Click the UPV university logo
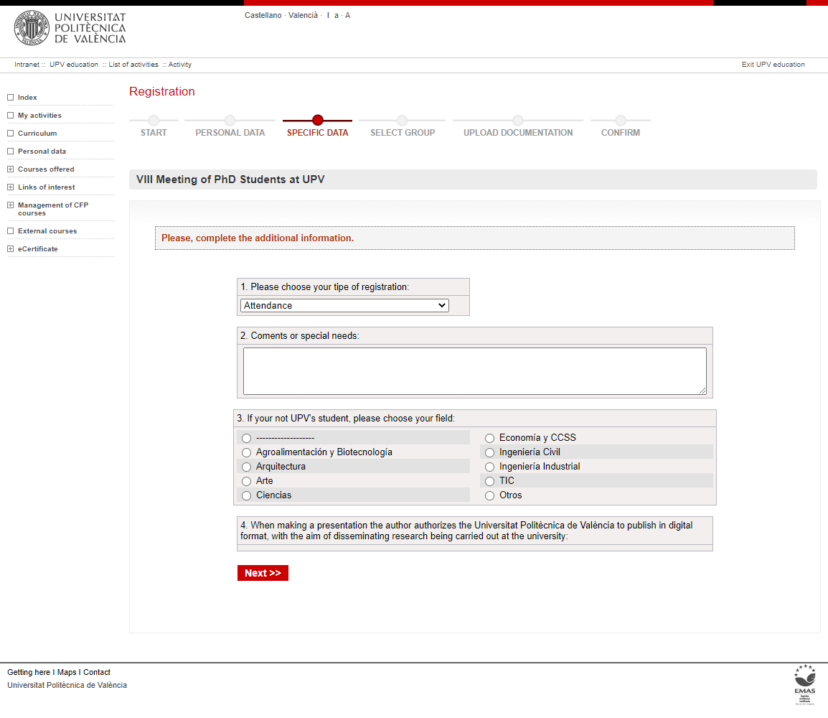 (x=70, y=28)
